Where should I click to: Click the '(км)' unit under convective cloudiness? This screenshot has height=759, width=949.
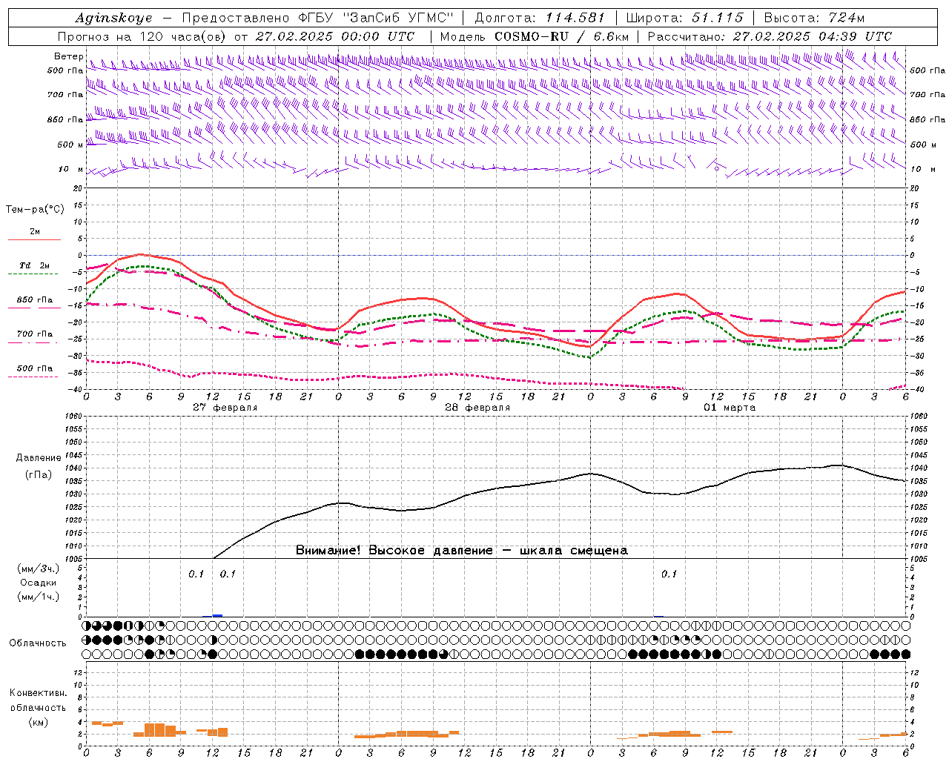39,722
